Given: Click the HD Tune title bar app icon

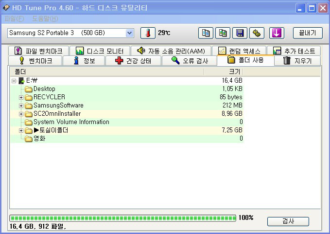Looking at the screenshot, I should pyautogui.click(x=6, y=8).
